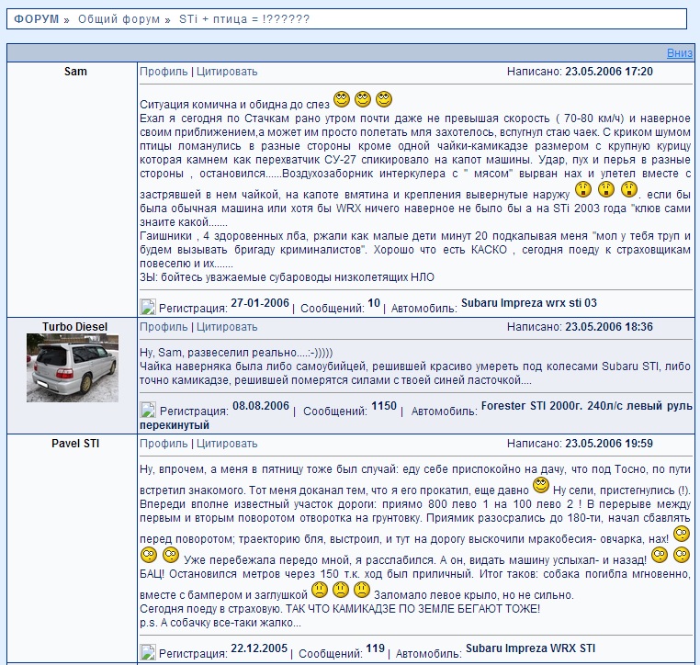Screen dimensions: 700x665
Task: Quote Turbo Diesel's post via Цитировать
Action: coord(226,327)
